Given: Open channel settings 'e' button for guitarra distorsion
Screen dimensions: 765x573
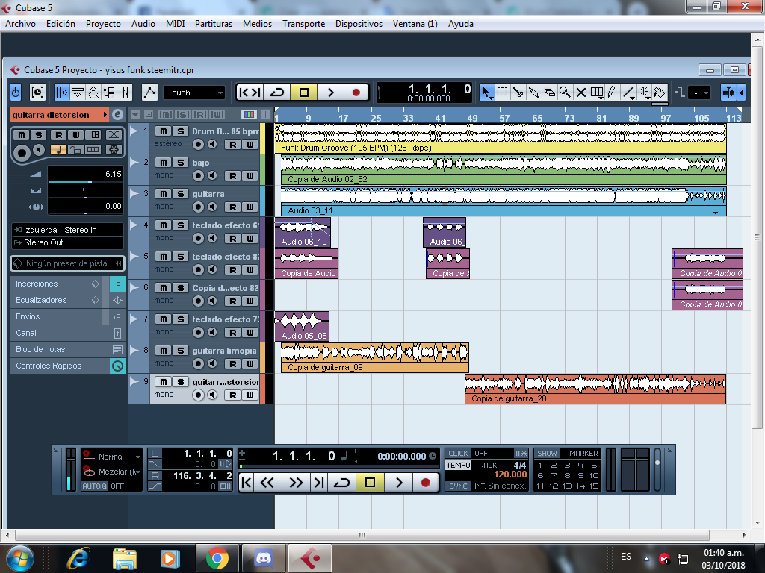Looking at the screenshot, I should tap(117, 114).
